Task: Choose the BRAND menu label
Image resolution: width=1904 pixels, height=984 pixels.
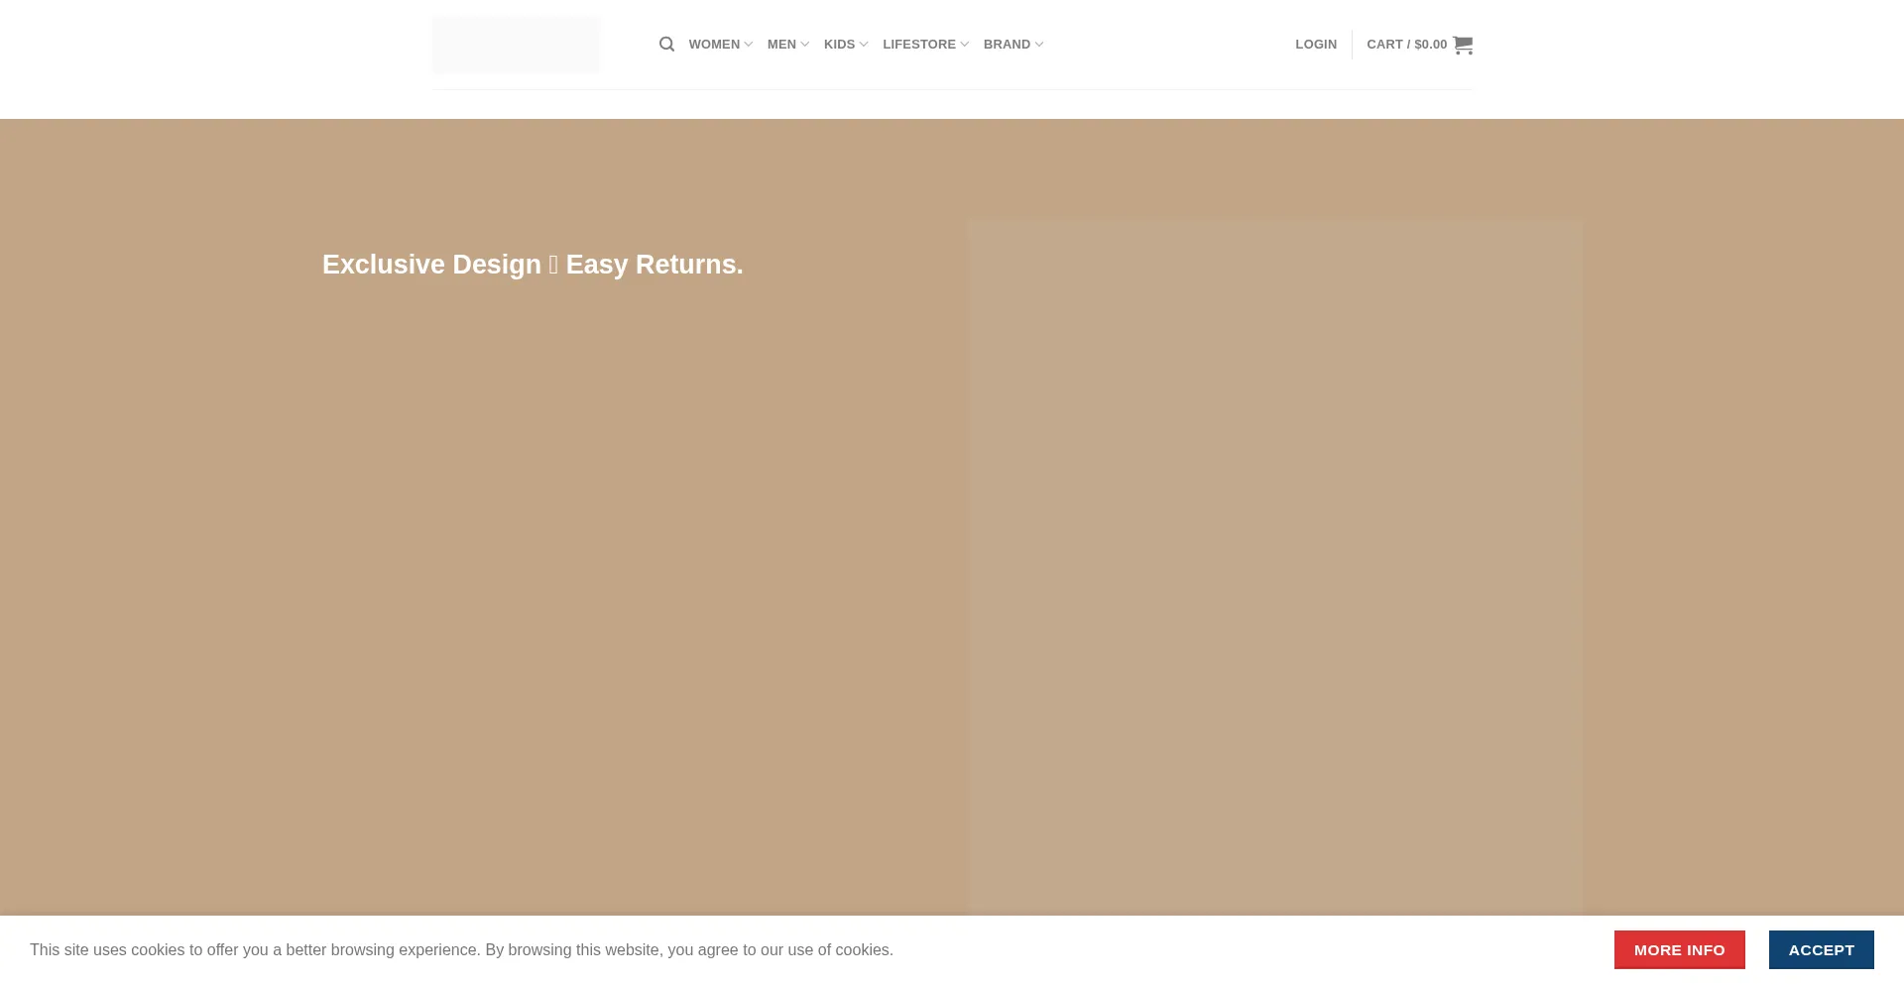Action: coord(1007,45)
